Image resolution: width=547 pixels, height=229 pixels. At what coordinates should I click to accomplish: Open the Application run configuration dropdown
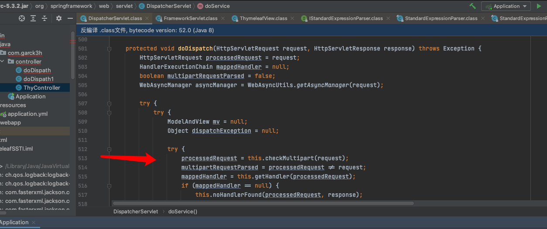506,6
